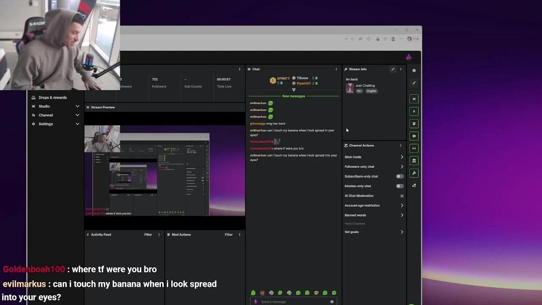This screenshot has width=542, height=305.
Task: Click Riyan007 on the chat leaderboard
Action: pos(304,83)
